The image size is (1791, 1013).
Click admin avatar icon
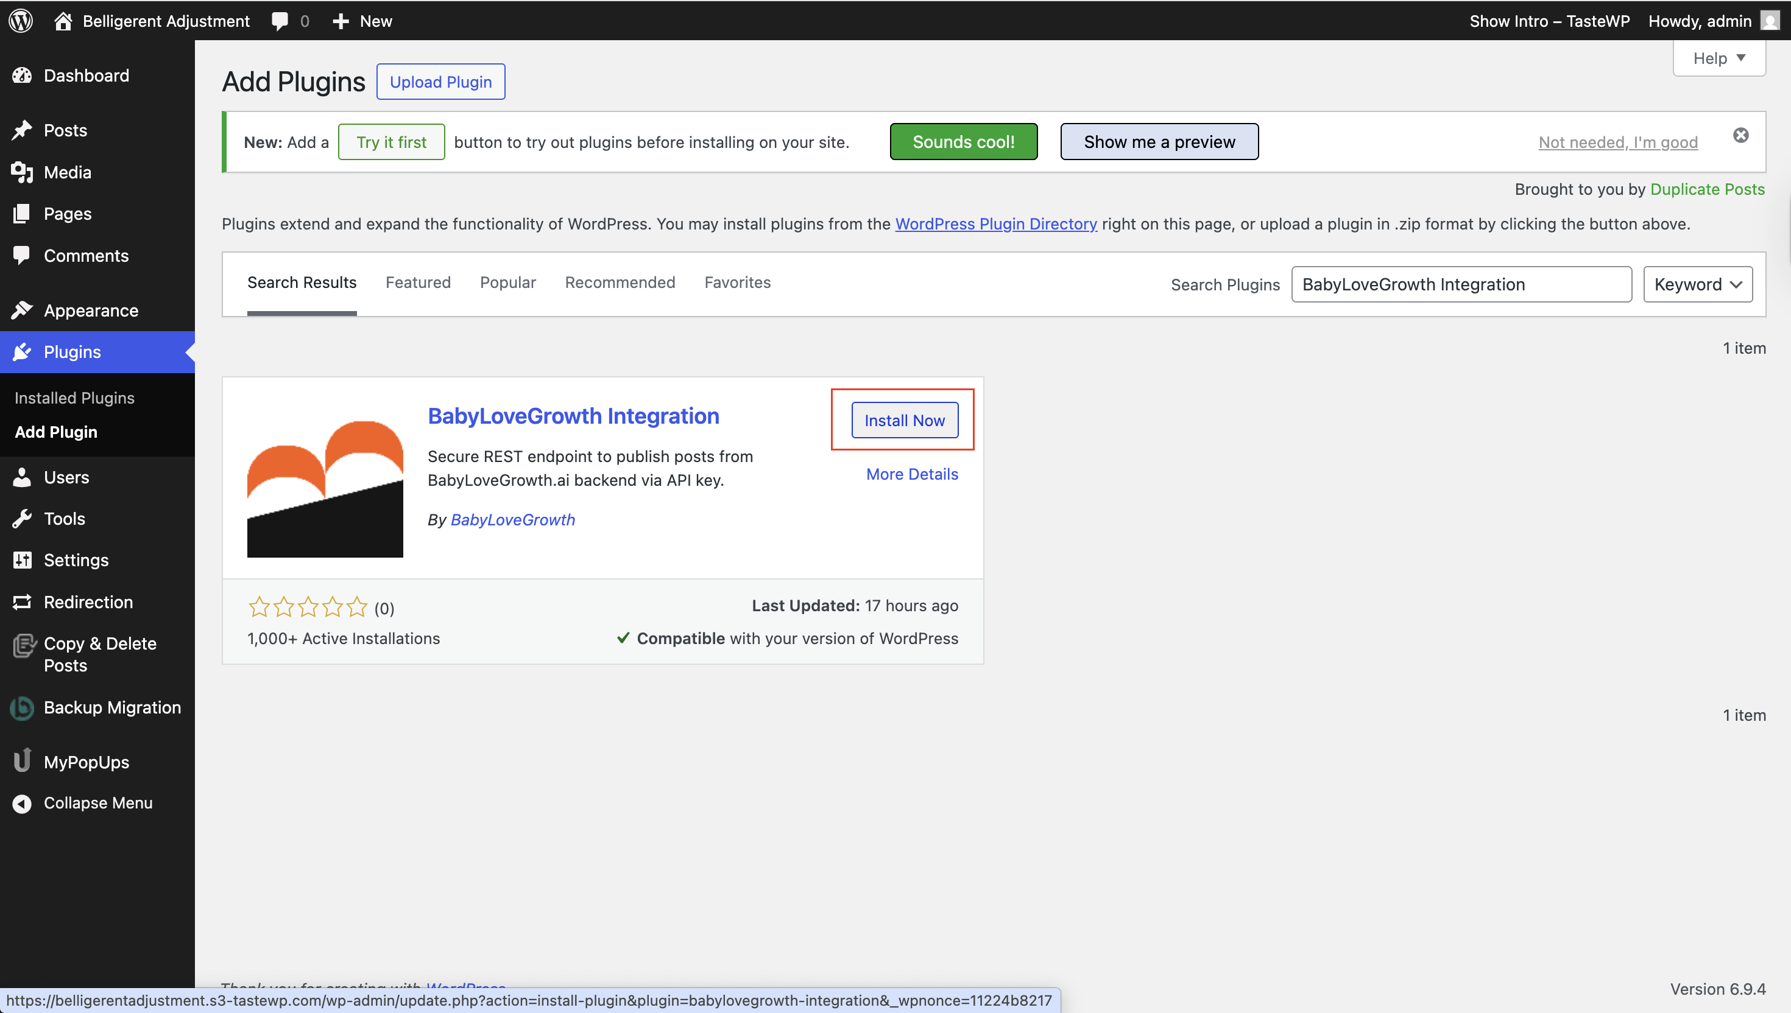tap(1770, 21)
